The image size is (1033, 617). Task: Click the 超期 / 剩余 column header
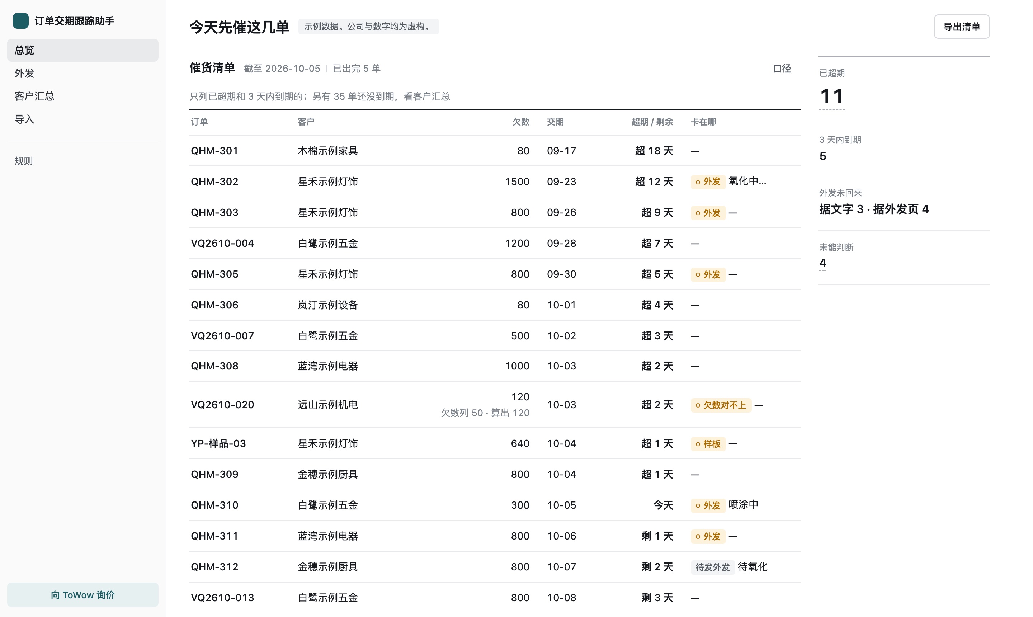pos(652,122)
